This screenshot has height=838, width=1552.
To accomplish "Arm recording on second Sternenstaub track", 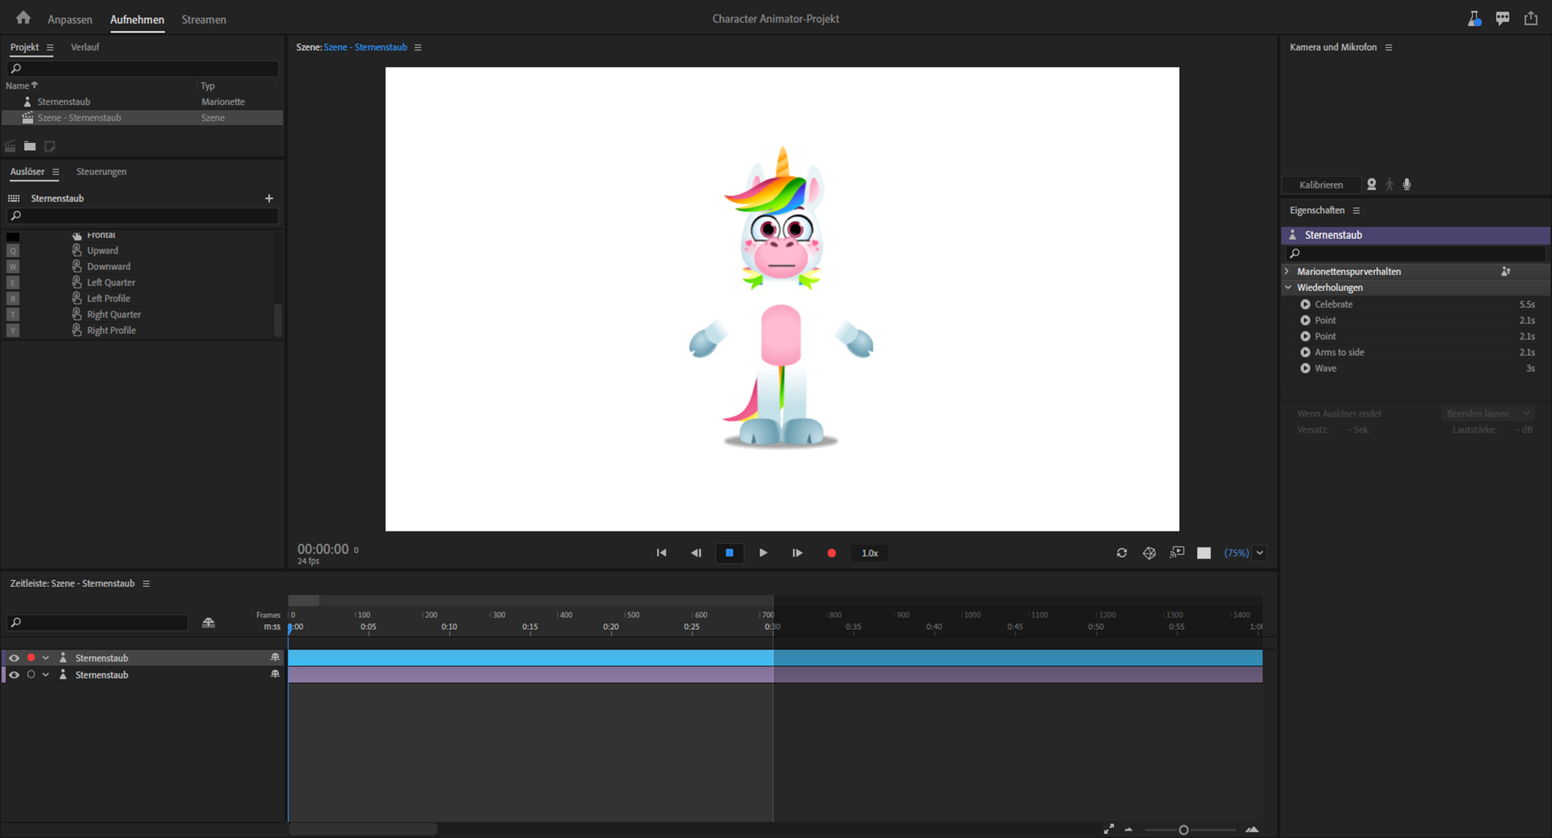I will coord(31,675).
